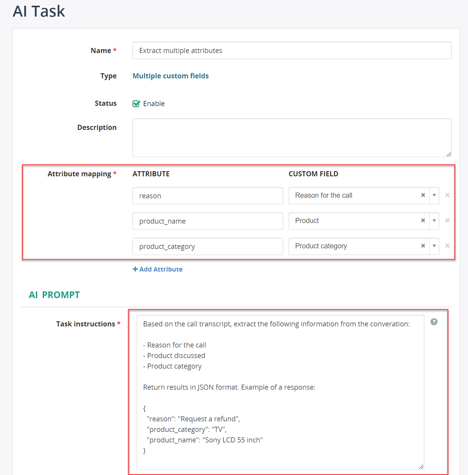Select the 'reason' attribute input
Screen dimensions: 468x475
(x=208, y=196)
